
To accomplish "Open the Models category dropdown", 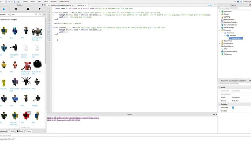I will (4, 14).
